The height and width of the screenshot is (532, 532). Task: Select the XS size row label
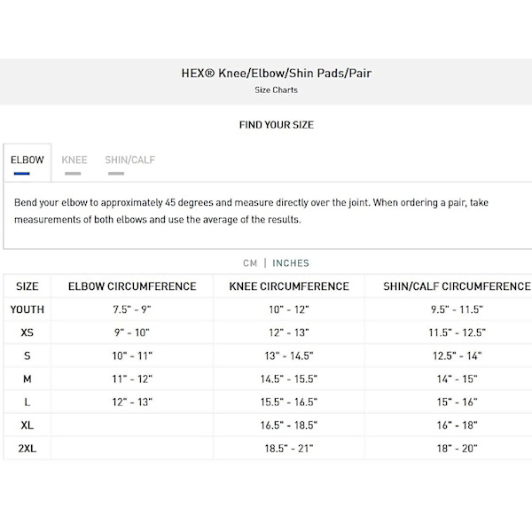tap(27, 332)
